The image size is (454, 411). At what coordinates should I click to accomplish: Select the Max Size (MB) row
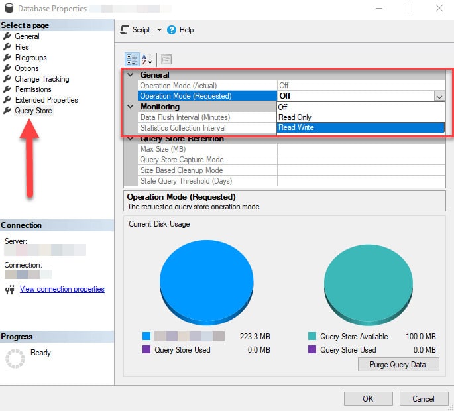coord(292,149)
